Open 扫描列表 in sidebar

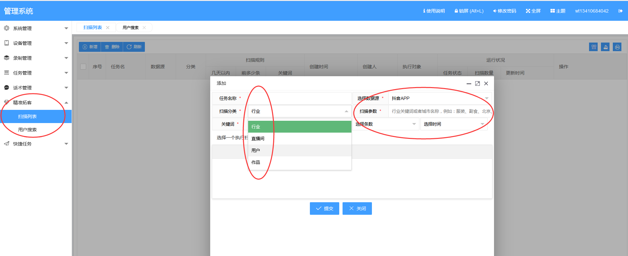[x=36, y=116]
